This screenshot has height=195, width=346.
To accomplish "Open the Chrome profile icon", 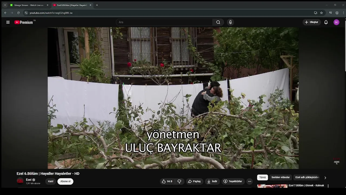I will click(x=337, y=13).
